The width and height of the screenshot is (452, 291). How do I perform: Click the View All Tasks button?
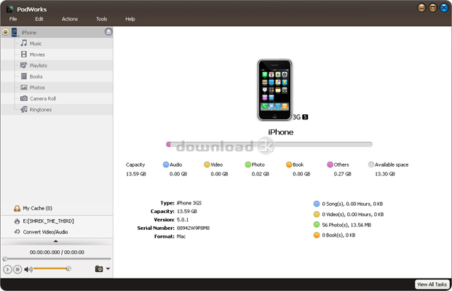[x=431, y=284]
